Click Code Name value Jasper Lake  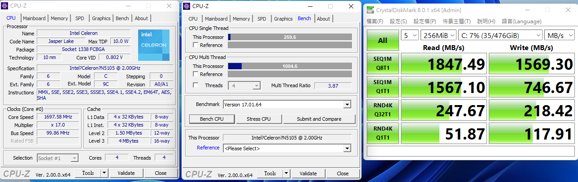(x=61, y=41)
